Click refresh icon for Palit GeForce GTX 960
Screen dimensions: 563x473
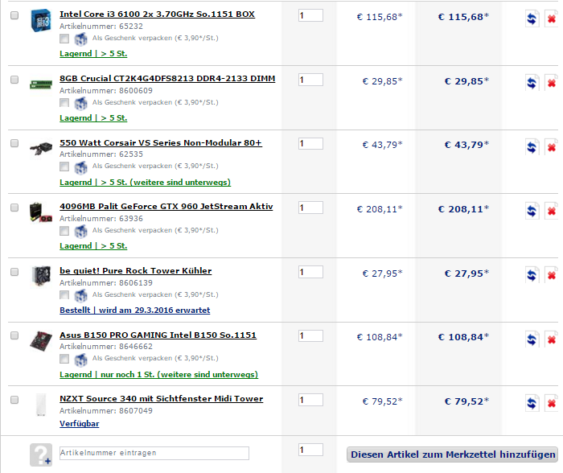532,211
